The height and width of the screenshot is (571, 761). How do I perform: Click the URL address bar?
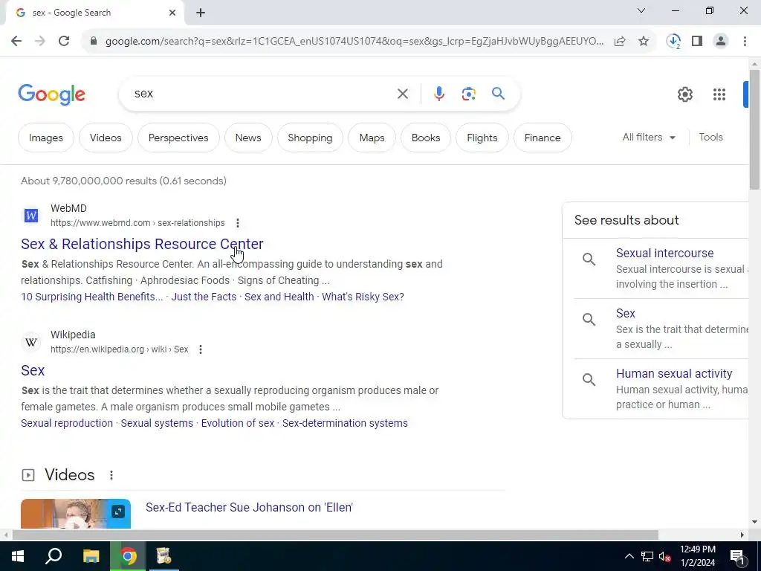(x=354, y=42)
